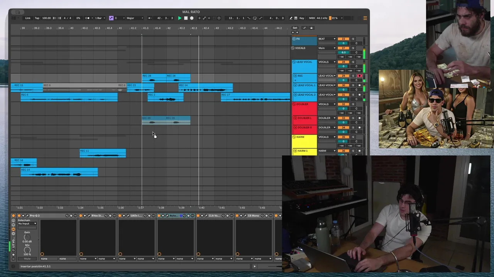
Task: Toggle Scale Mode purple icon
Action: 111,18
